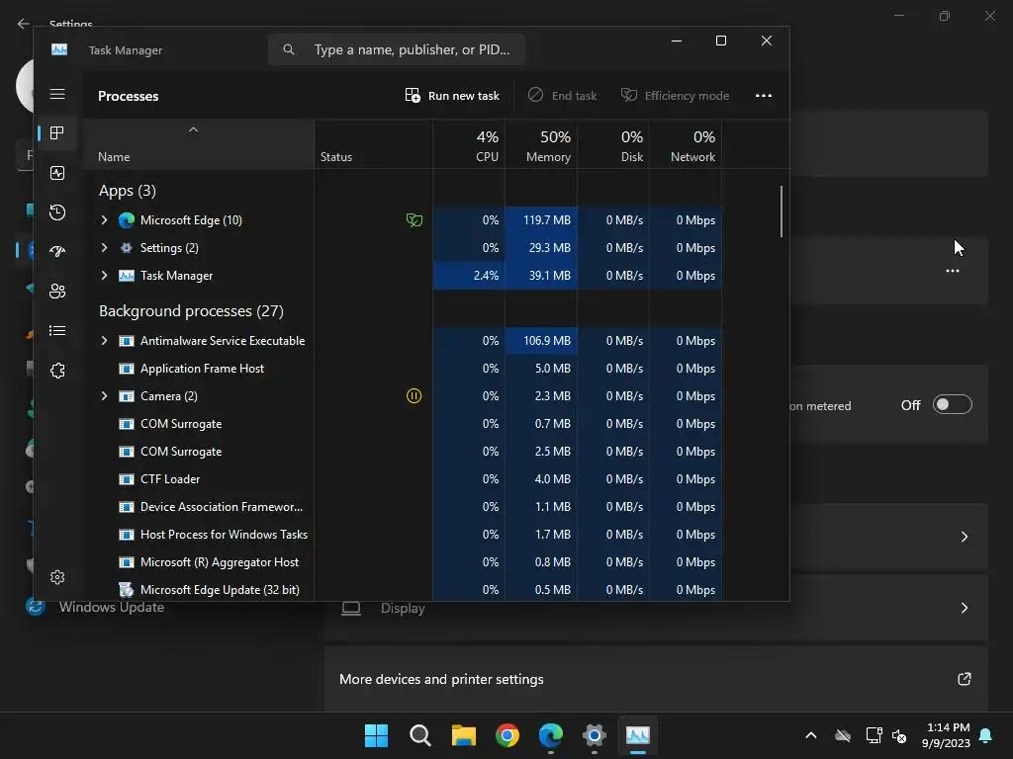Open the Services page icon
The image size is (1013, 759).
(x=57, y=371)
